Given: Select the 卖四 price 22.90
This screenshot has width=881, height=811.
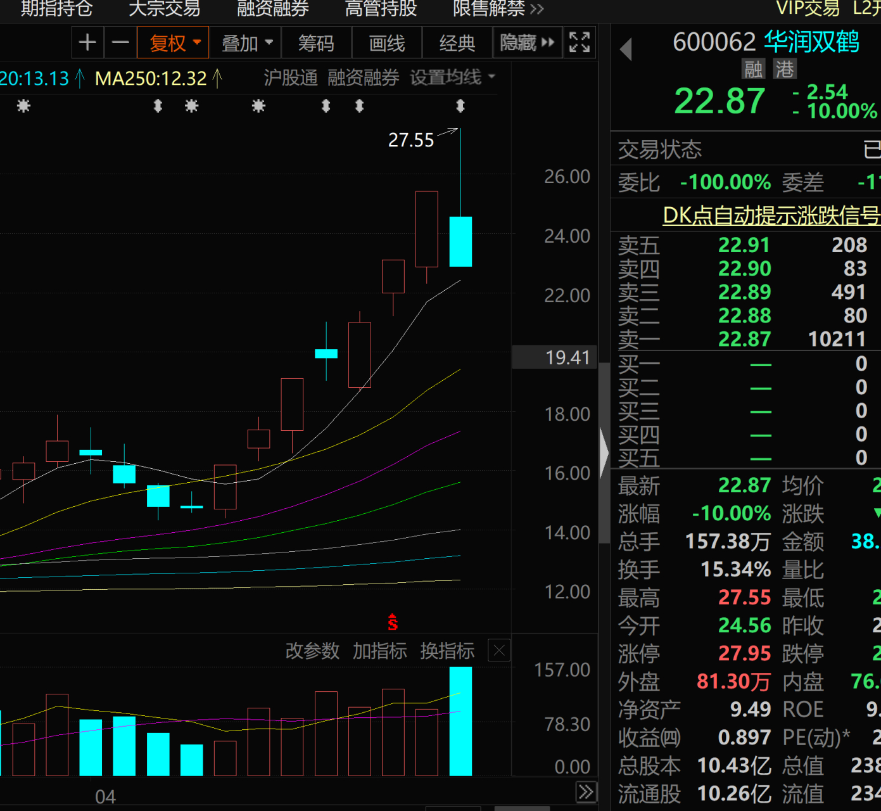Looking at the screenshot, I should [744, 269].
